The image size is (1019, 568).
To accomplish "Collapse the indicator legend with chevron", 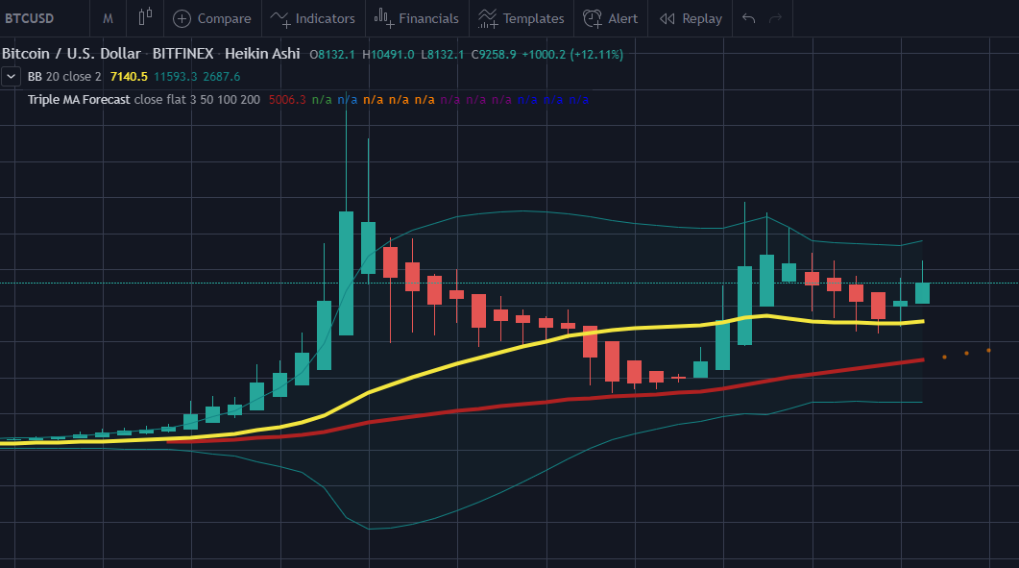I will pyautogui.click(x=11, y=76).
